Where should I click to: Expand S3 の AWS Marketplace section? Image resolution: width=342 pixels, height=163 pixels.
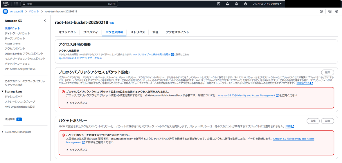pos(3,132)
